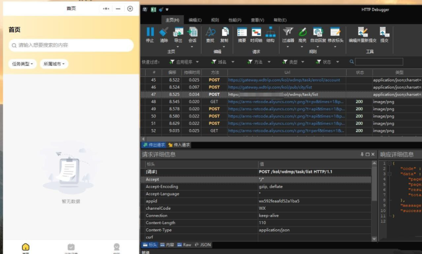Screen dimensions: 422x254
Task: Open the 时间轴 timeline view
Action: tap(256, 32)
